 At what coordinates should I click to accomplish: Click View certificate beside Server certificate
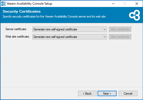[120, 29]
